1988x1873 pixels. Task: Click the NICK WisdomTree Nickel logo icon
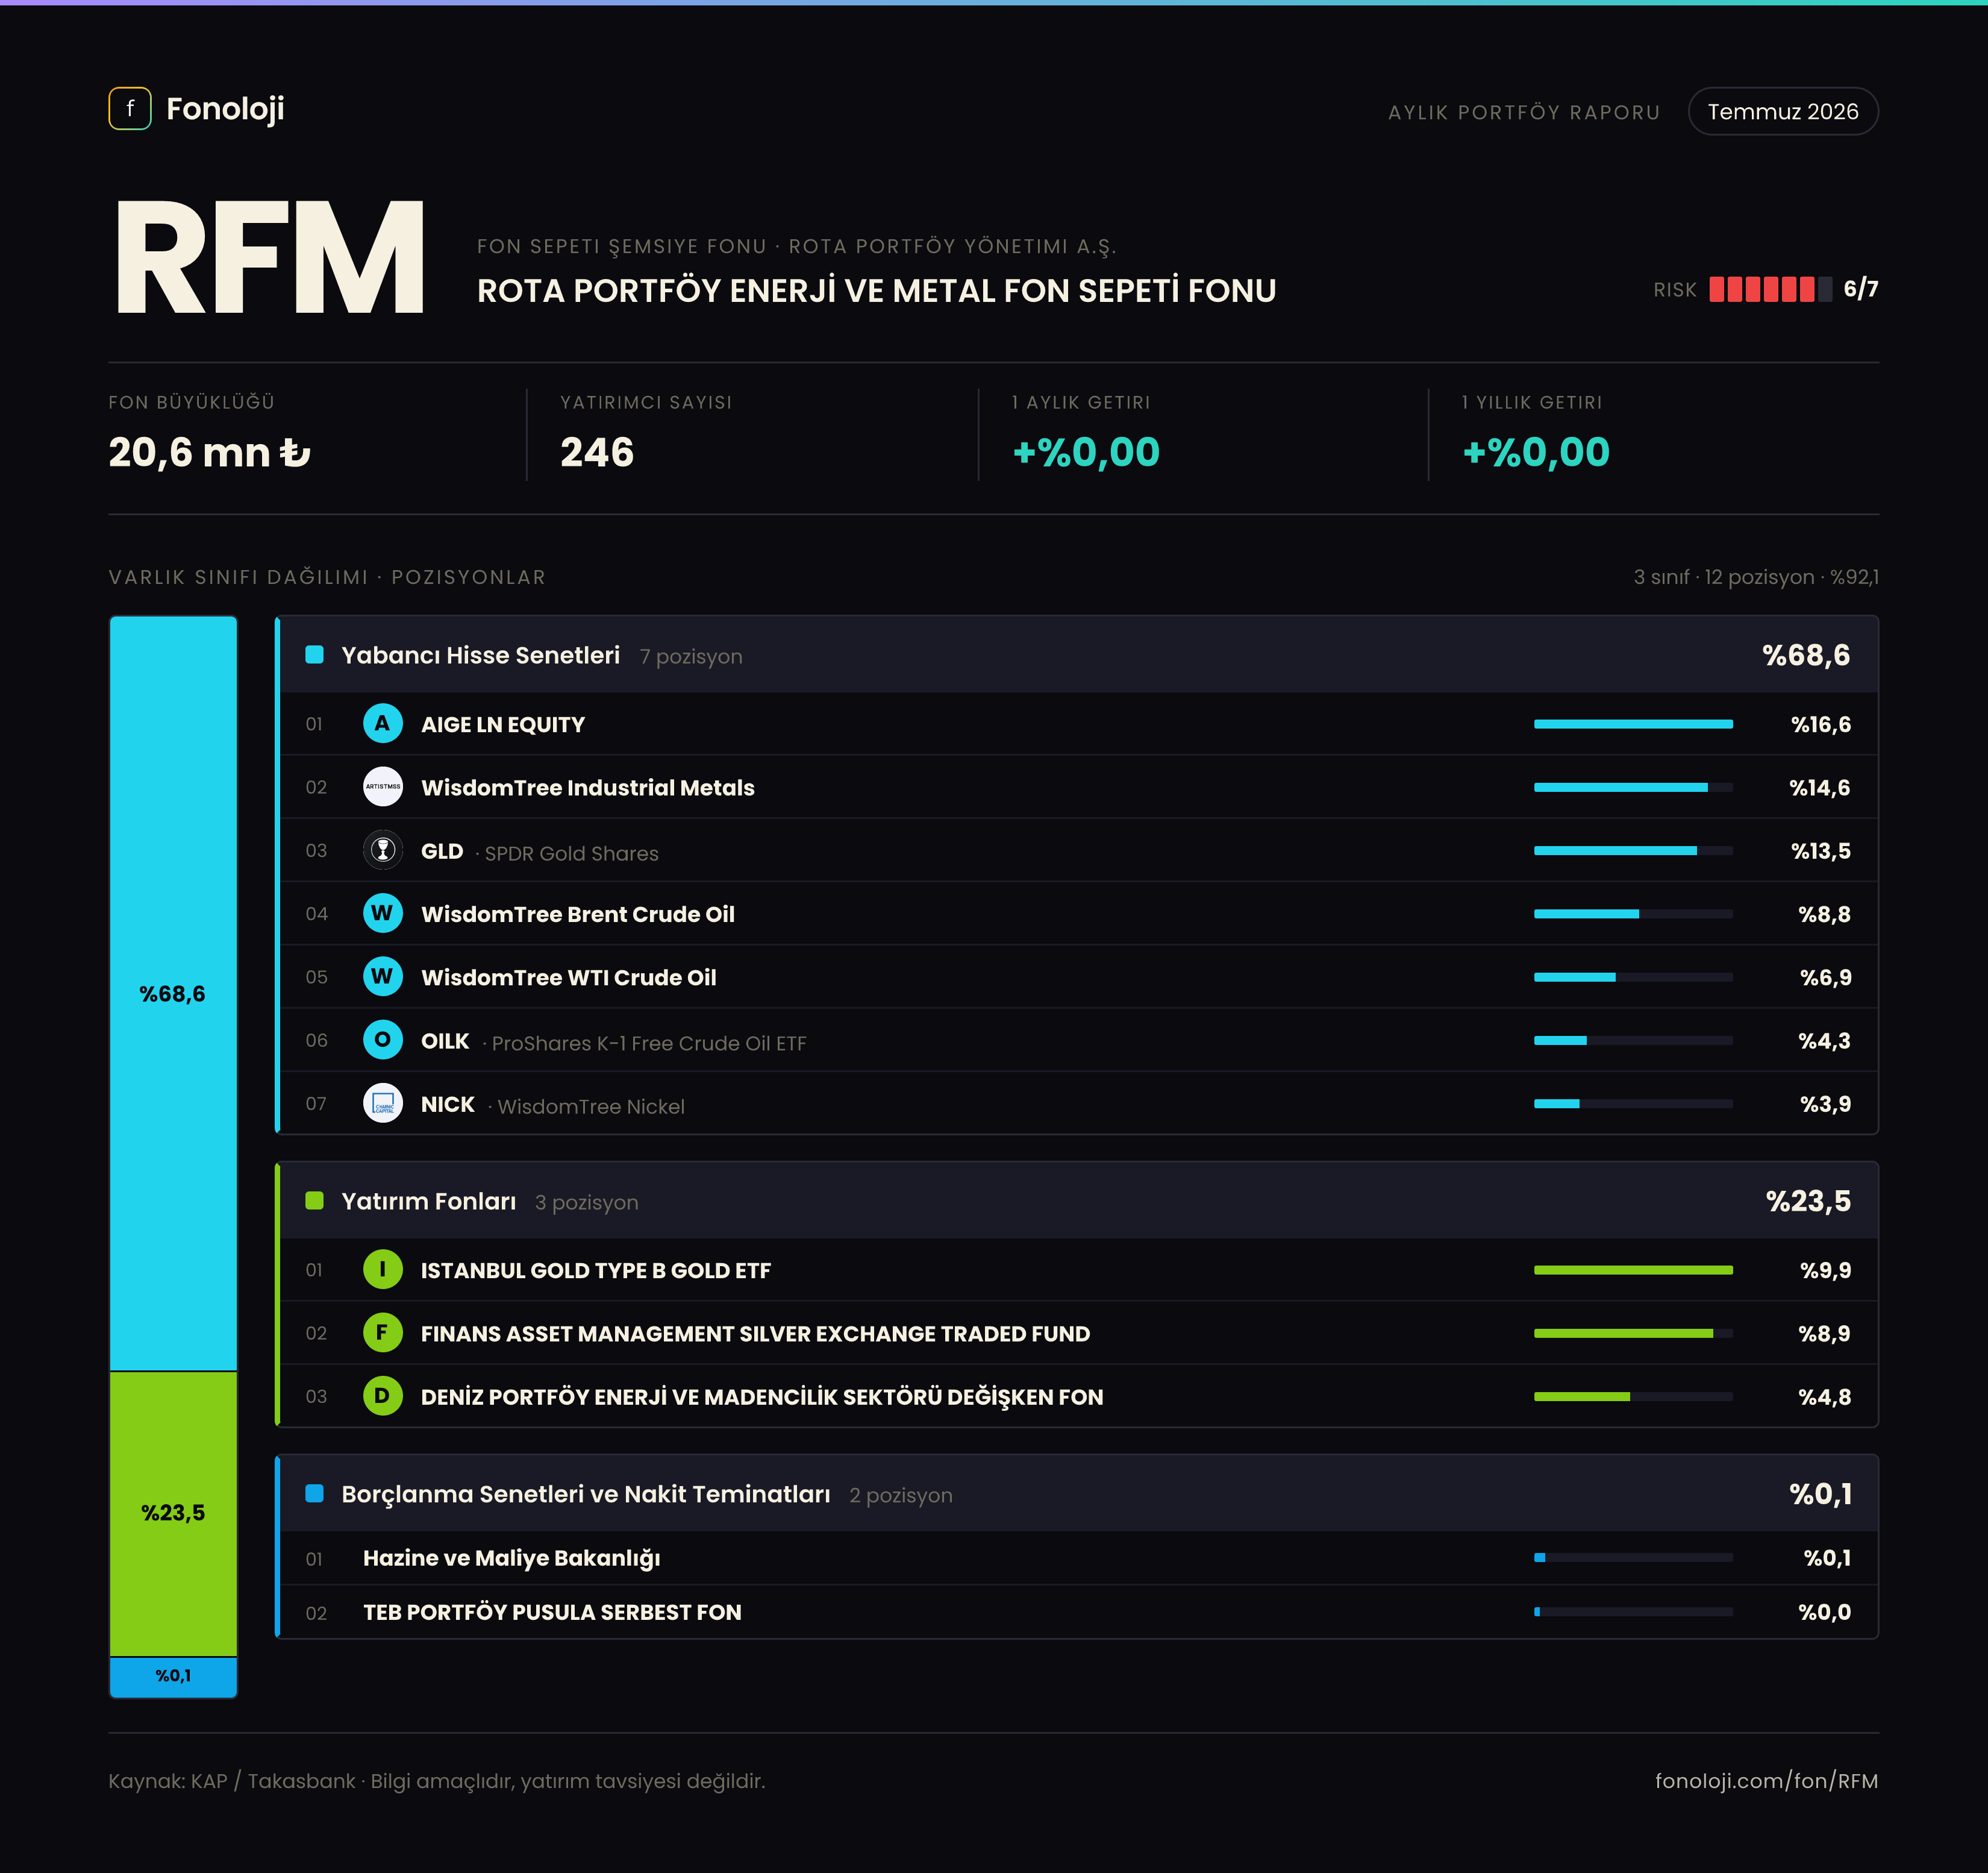pos(382,1103)
